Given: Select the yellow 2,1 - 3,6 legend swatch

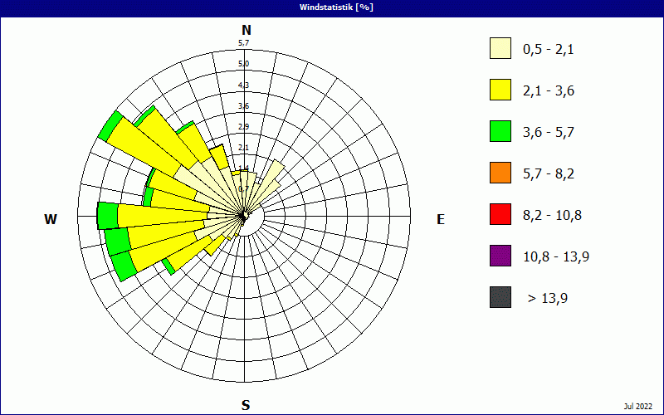Looking at the screenshot, I should click(500, 90).
